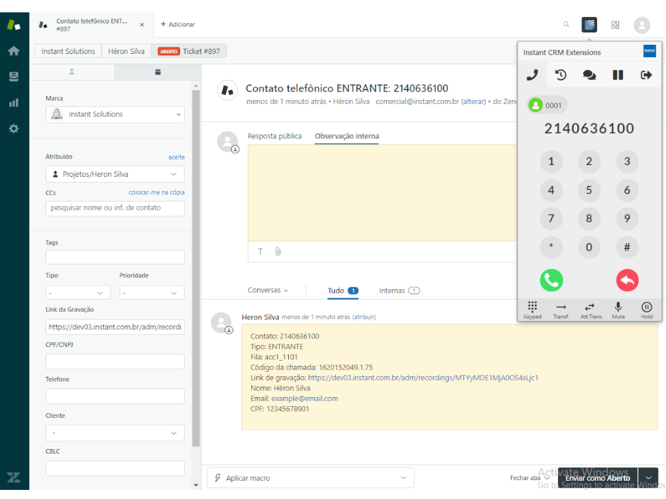This screenshot has width=666, height=499.
Task: Open call history in CRM extension
Action: (x=561, y=75)
